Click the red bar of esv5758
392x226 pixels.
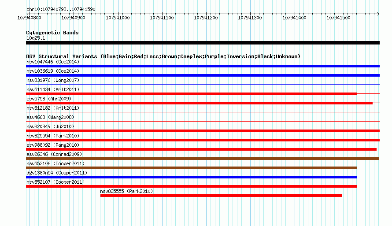point(199,103)
